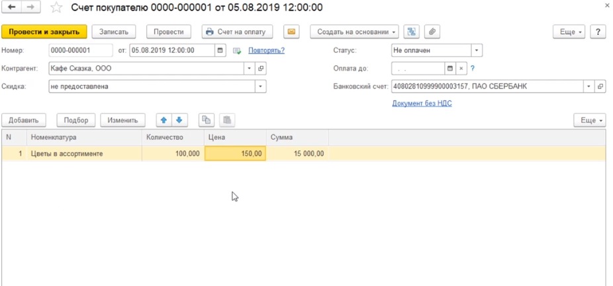This screenshot has height=286, width=613.
Task: Click the paperclip attachments icon
Action: tap(432, 32)
